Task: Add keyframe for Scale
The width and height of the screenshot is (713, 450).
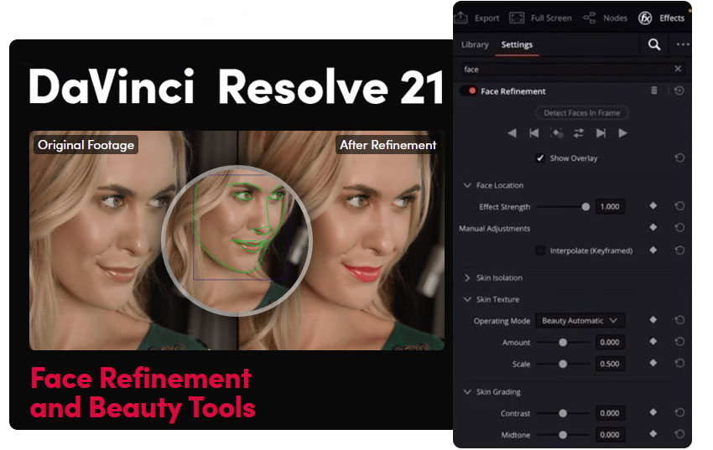Action: (x=653, y=363)
